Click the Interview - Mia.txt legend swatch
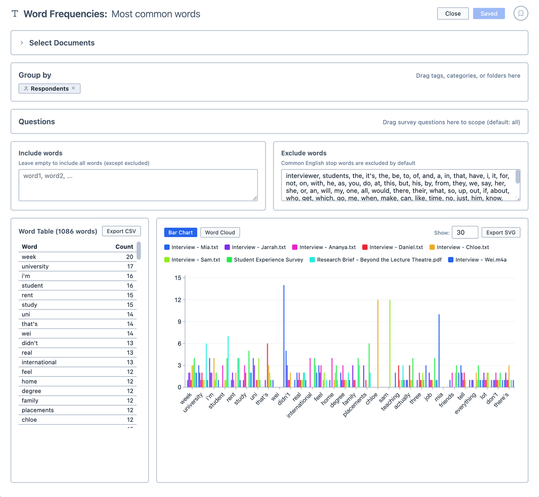Viewport: 539px width, 497px height. pyautogui.click(x=167, y=247)
